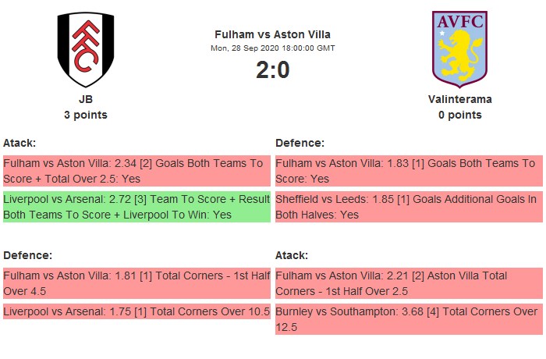
Task: Click the Defence heading under Valinterama
Action: [x=300, y=143]
